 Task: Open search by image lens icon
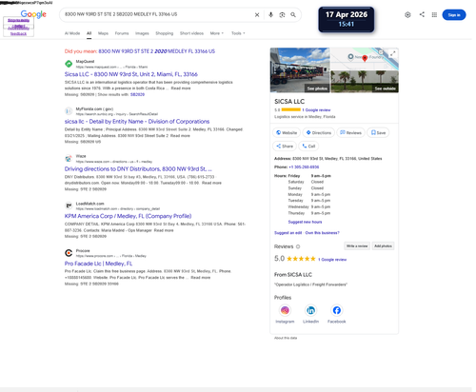(282, 15)
